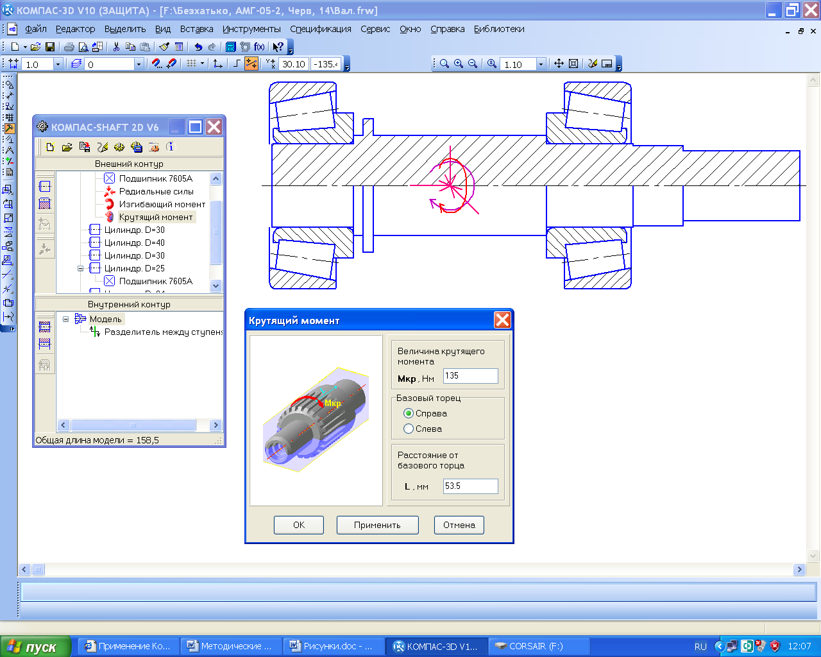
Task: Zoom in with the plus magnifier
Action: click(459, 64)
